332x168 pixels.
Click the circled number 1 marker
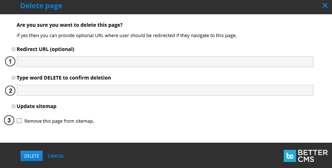10,62
